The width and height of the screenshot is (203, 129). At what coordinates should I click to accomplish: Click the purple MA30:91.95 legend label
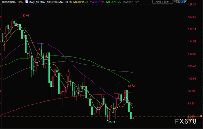click(97, 2)
